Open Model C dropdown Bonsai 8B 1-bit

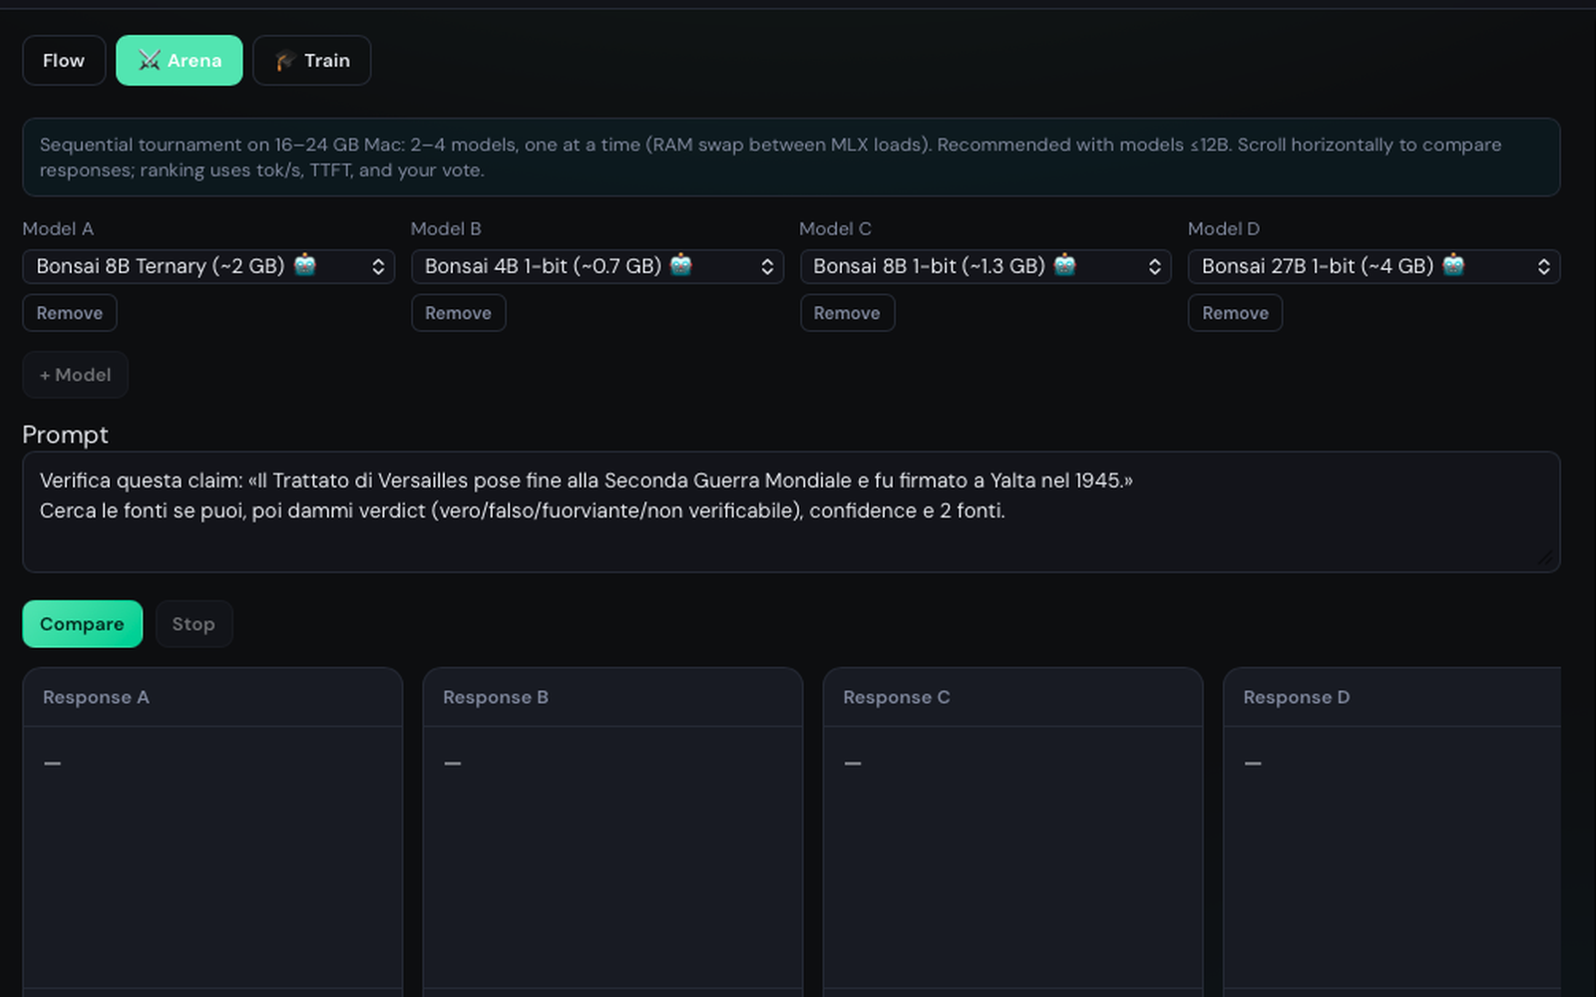986,266
